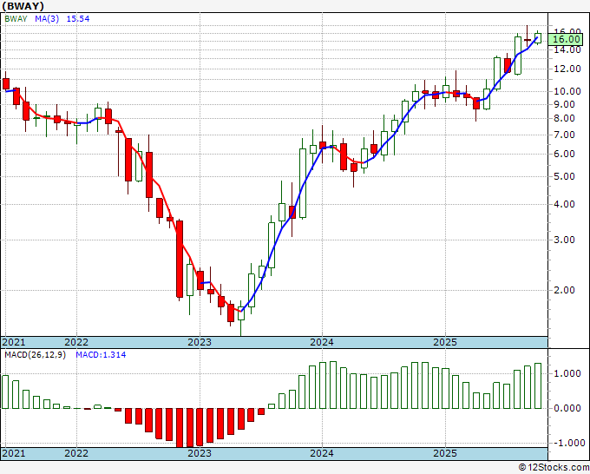Click the most recent candlestick near 16.00
The width and height of the screenshot is (590, 474).
click(538, 37)
